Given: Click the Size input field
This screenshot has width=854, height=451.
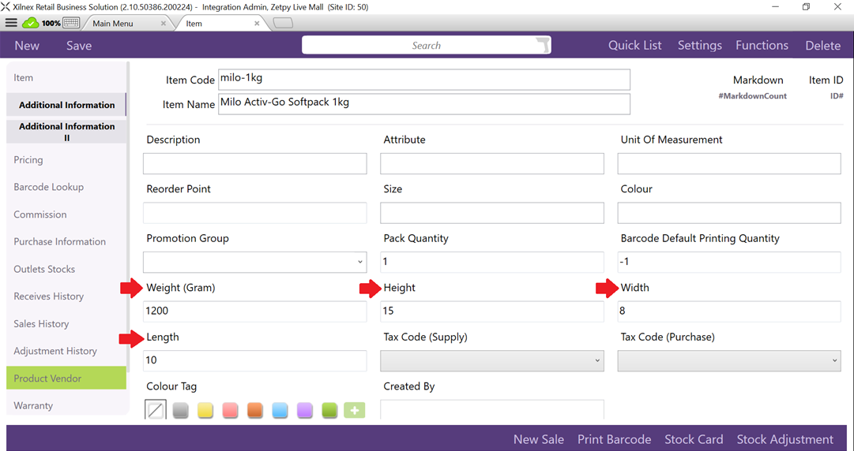Looking at the screenshot, I should (x=492, y=213).
